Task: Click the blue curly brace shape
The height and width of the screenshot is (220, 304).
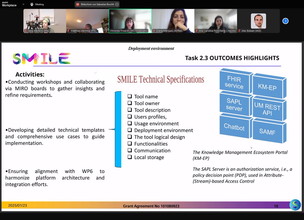Action: point(116,129)
